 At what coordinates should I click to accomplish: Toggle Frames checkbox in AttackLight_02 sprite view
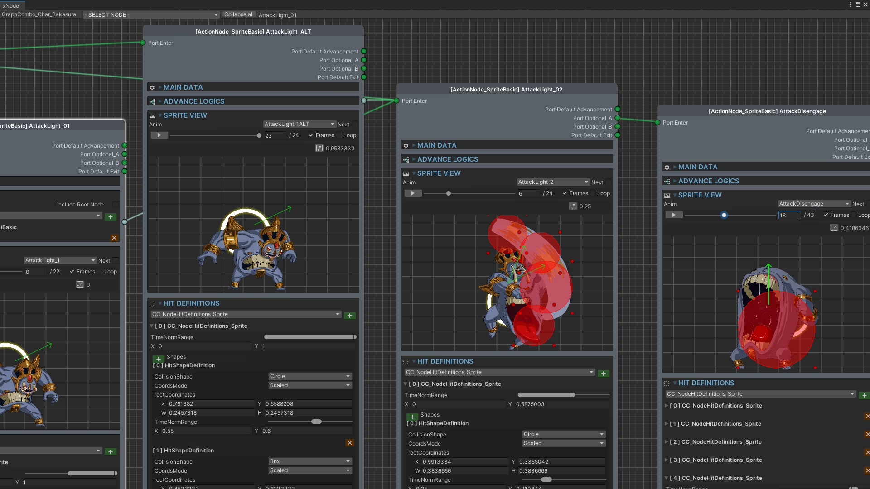(565, 193)
